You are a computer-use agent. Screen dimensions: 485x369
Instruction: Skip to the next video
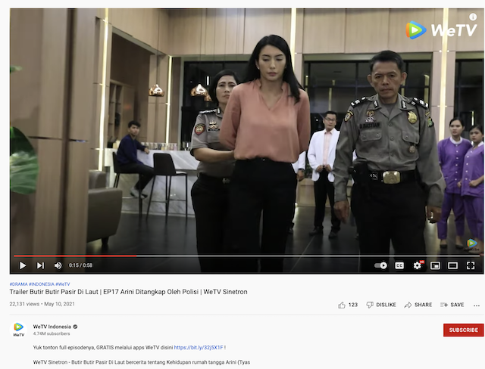coord(40,265)
